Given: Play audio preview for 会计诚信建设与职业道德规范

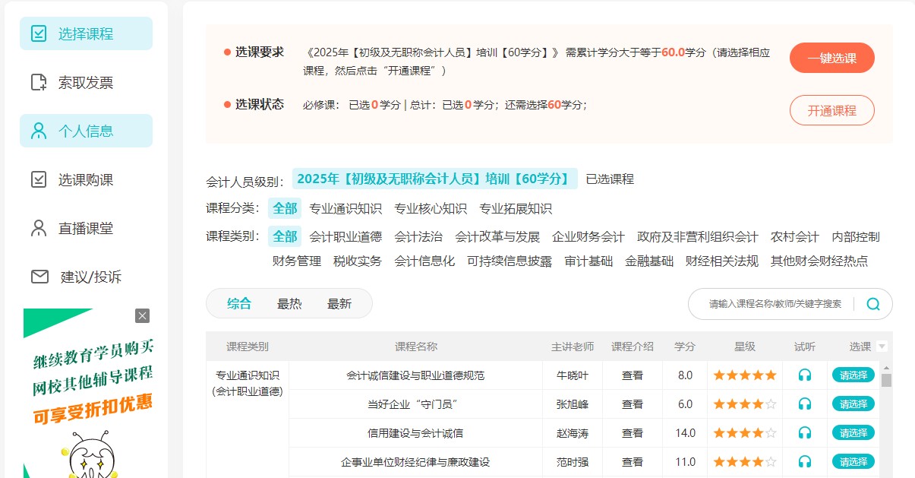Looking at the screenshot, I should click(804, 375).
